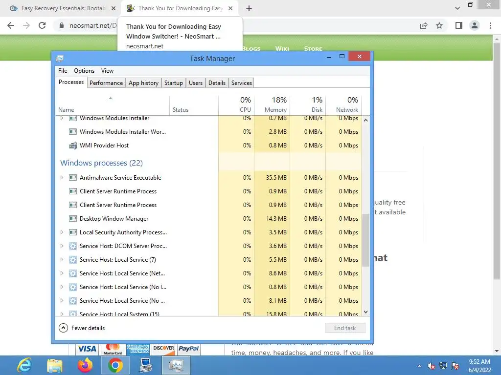This screenshot has height=375, width=501.
Task: Sort by Disk column header
Action: tap(308, 105)
